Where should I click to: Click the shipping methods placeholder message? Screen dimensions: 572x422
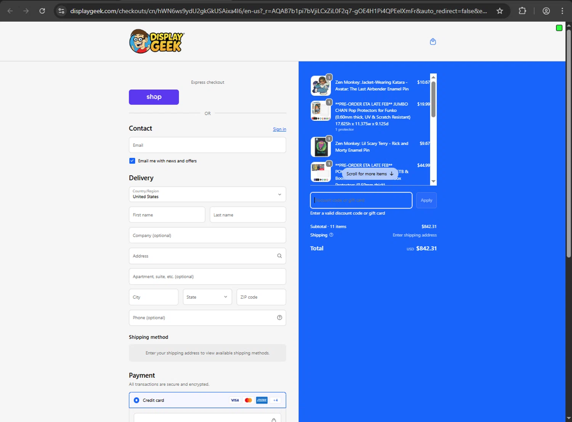207,353
